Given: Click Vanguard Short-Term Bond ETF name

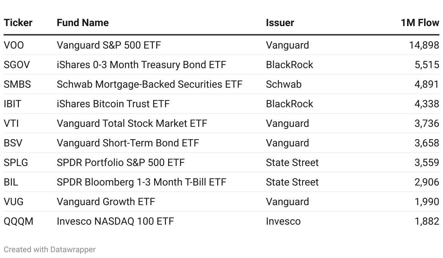Looking at the screenshot, I should [x=128, y=143].
